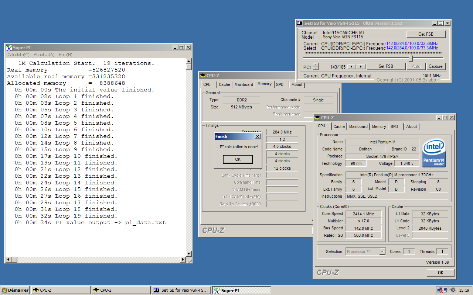This screenshot has width=473, height=295.
Task: Step FSB value left with arrow button
Action: coord(352,67)
